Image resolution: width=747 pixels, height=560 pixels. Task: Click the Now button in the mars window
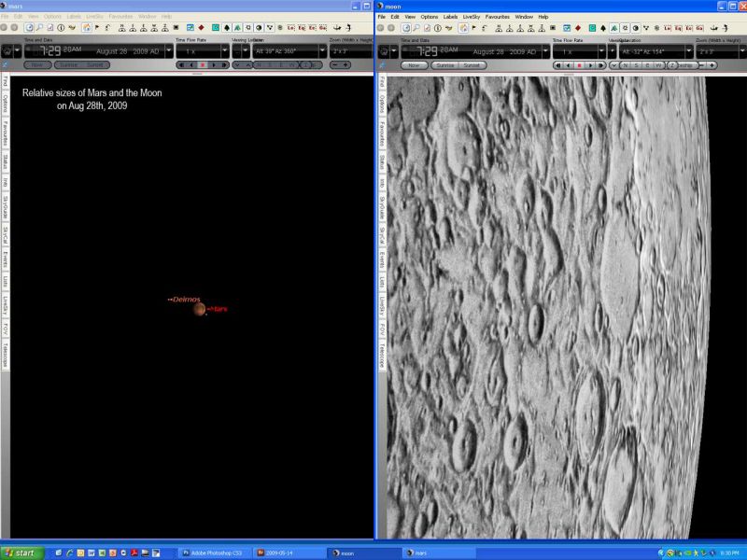tap(37, 64)
